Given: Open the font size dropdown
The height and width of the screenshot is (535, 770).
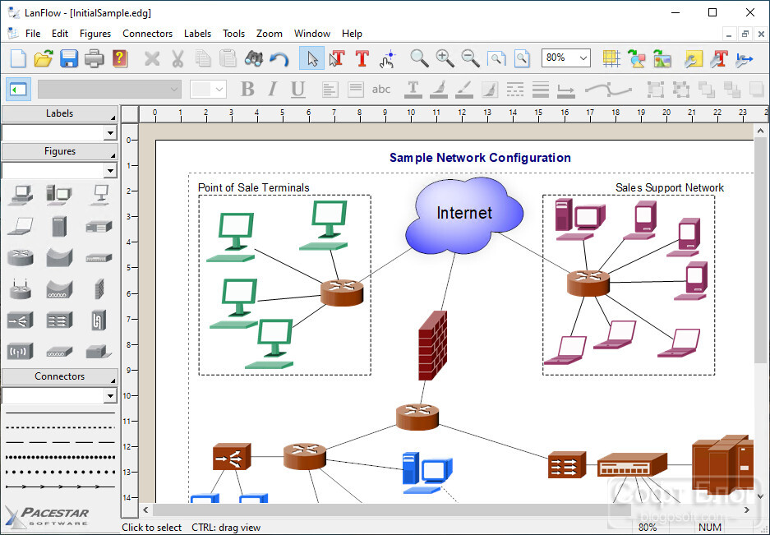Looking at the screenshot, I should click(219, 90).
